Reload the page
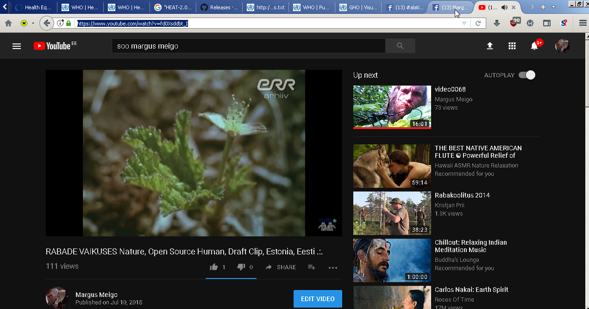Screen dimensions: 589x309 478,23
